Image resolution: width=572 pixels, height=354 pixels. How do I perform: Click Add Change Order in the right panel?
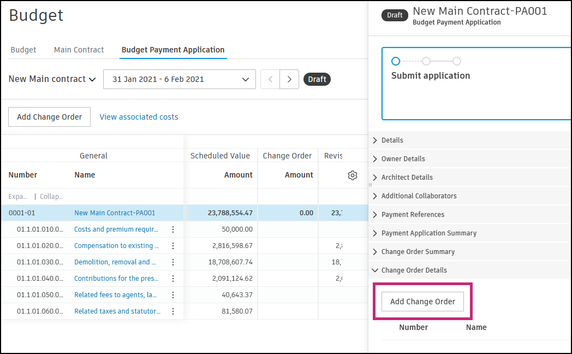click(x=422, y=302)
